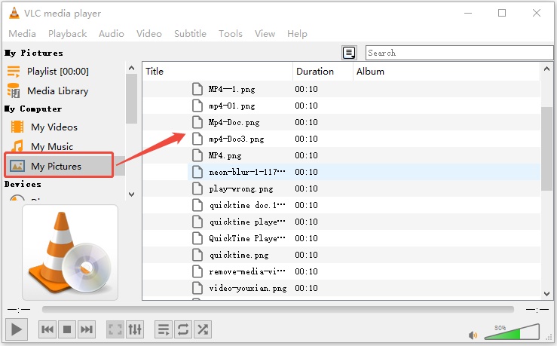
Task: Click playlist scroll down arrow
Action: [x=546, y=294]
